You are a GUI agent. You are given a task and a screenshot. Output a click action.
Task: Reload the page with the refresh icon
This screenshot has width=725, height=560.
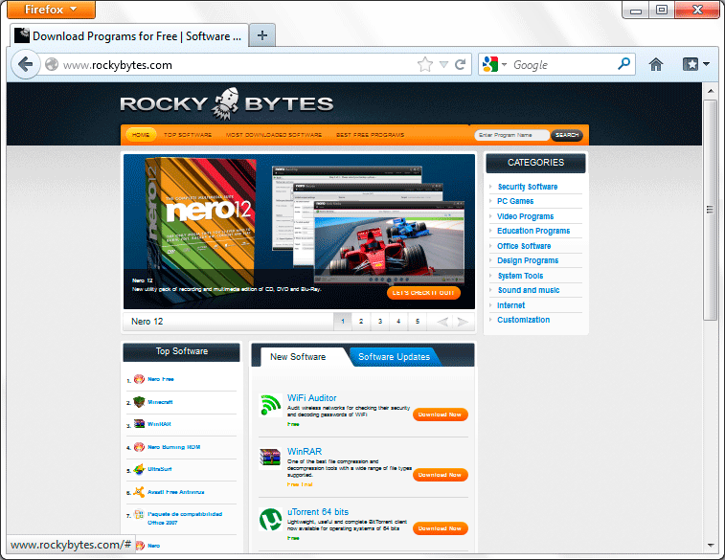coord(460,64)
